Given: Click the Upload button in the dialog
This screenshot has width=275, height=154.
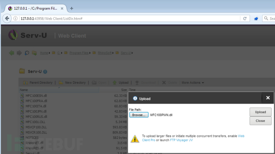Looking at the screenshot, I should coord(260,112).
